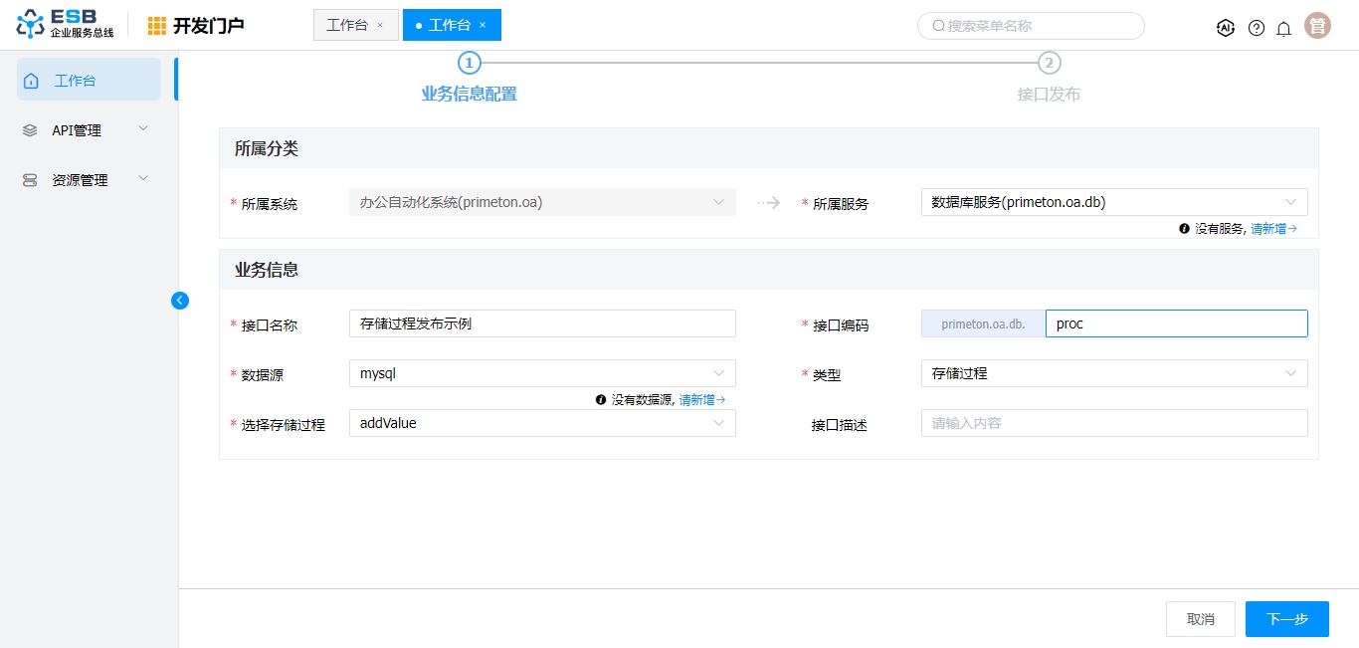The image size is (1359, 648).
Task: Click the 接口描述 input field
Action: pos(1113,423)
